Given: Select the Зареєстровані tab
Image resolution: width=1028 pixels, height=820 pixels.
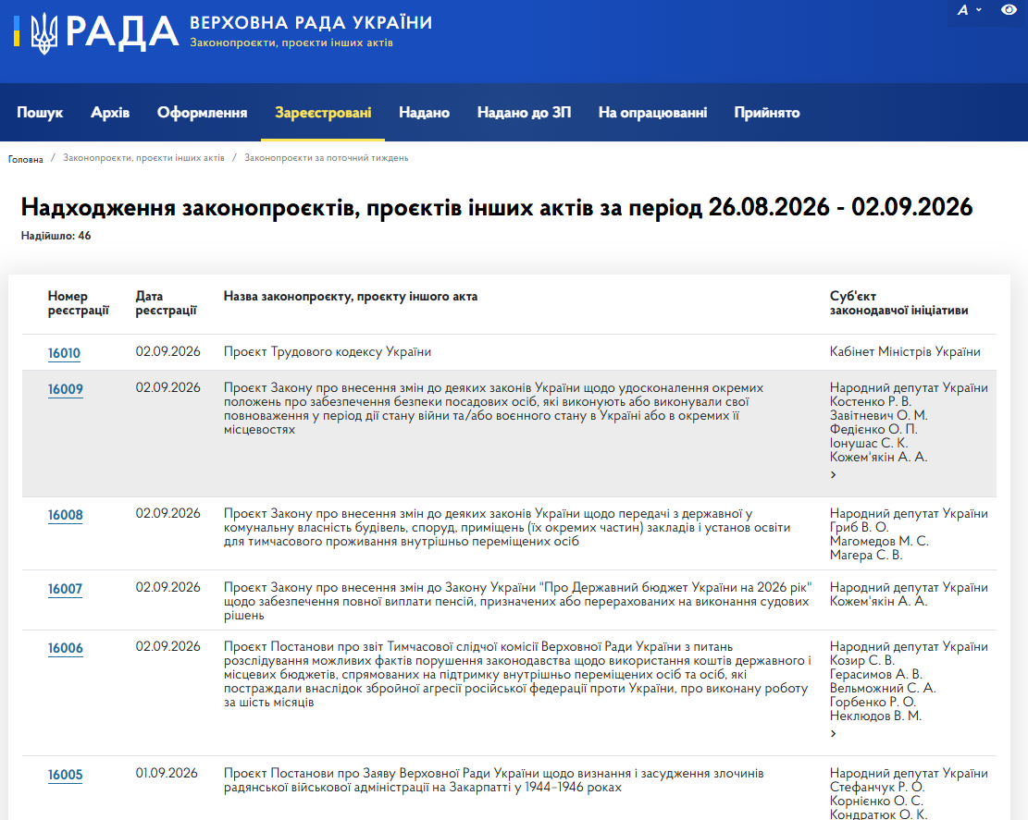Looking at the screenshot, I should [x=323, y=113].
